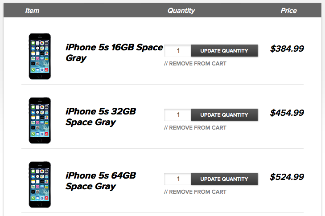The width and height of the screenshot is (325, 216).
Task: Click the $524.99 price
Action: tap(287, 177)
